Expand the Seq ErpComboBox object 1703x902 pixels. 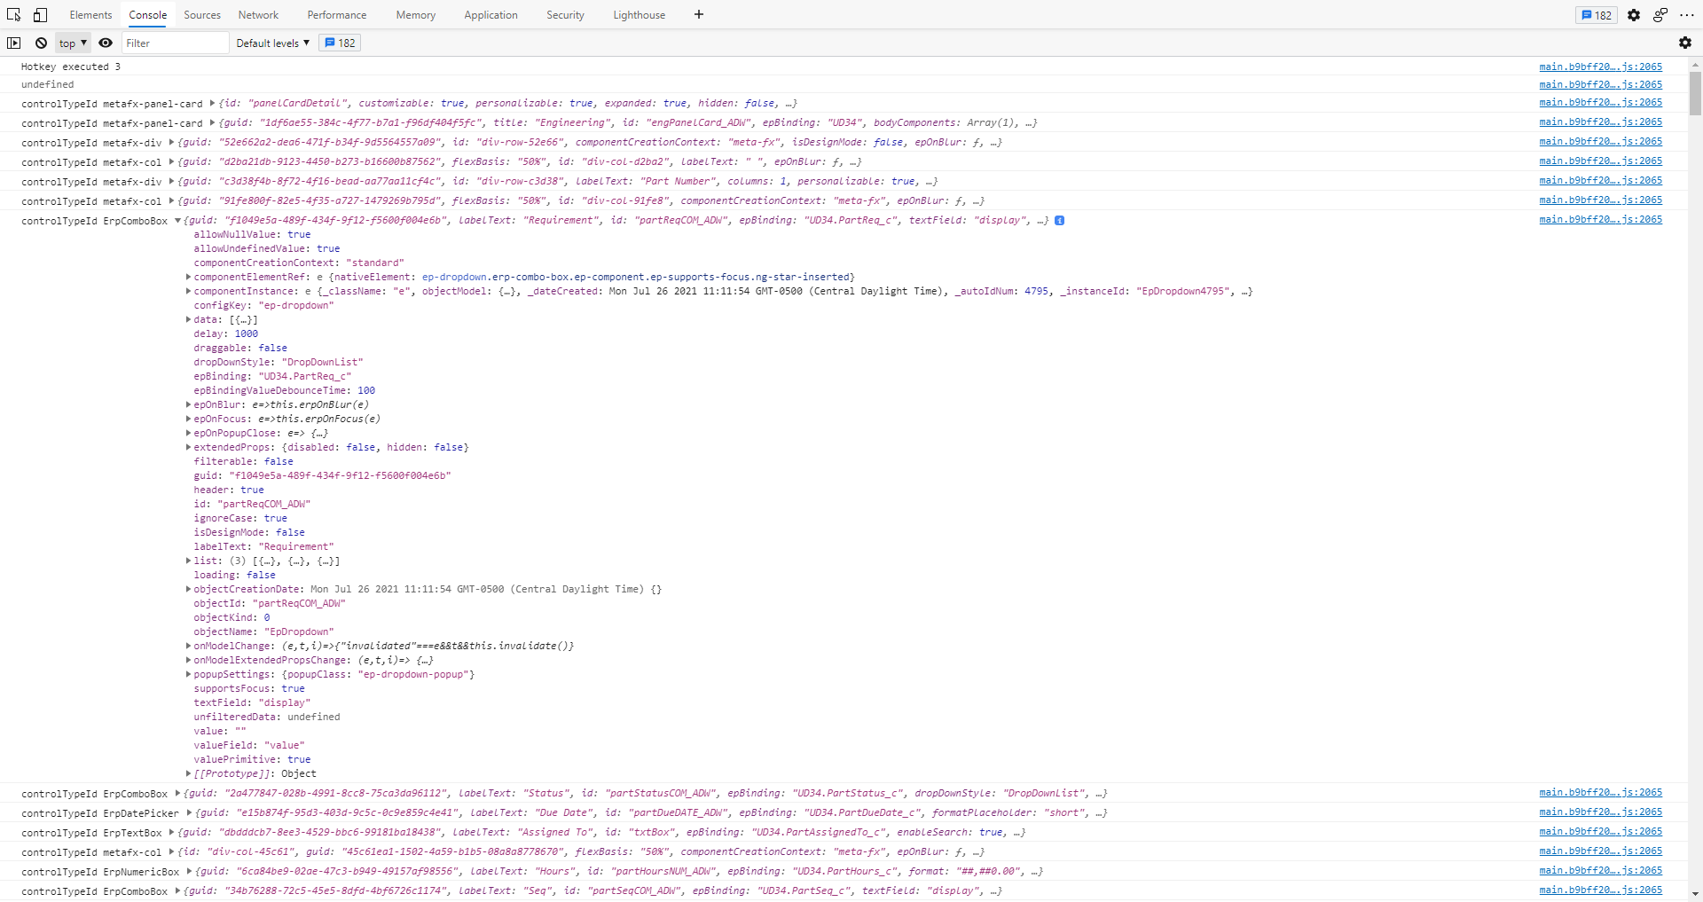click(x=177, y=891)
